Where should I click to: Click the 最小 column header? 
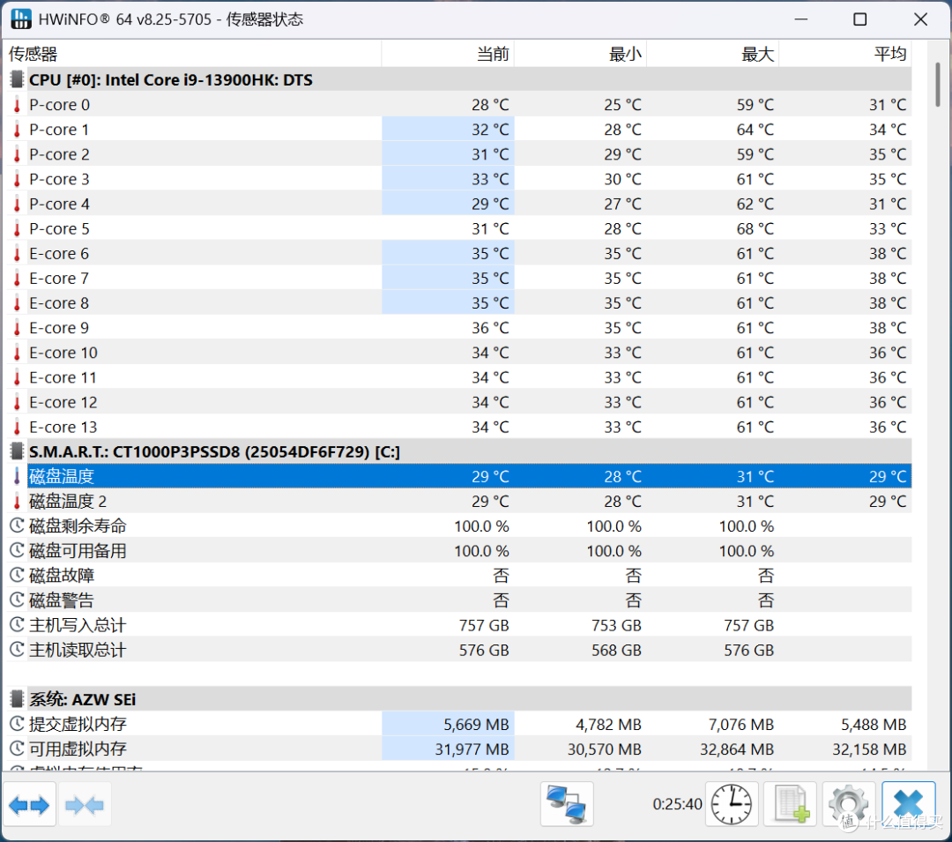580,54
